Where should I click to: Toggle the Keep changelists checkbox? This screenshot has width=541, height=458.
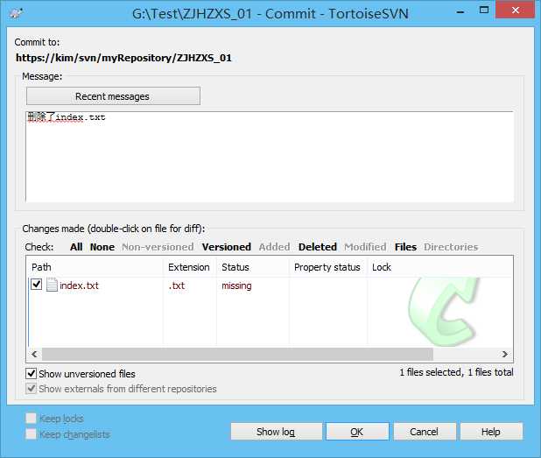pyautogui.click(x=31, y=433)
